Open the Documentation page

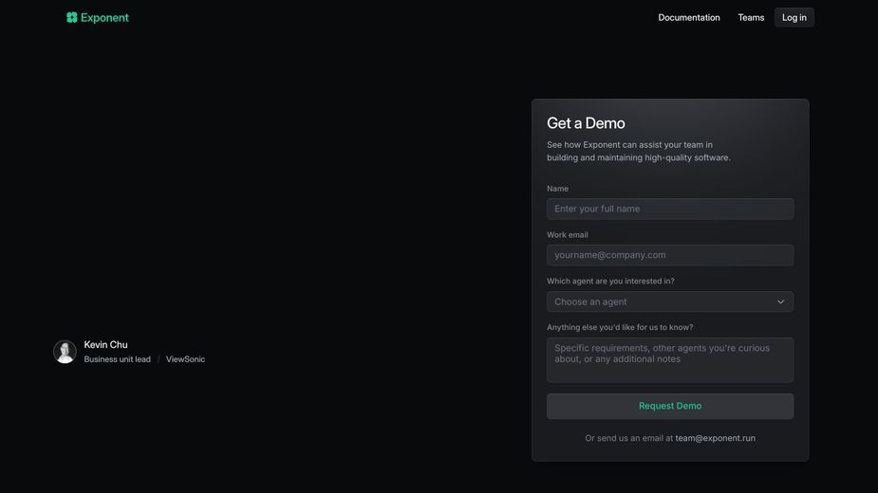pyautogui.click(x=689, y=17)
